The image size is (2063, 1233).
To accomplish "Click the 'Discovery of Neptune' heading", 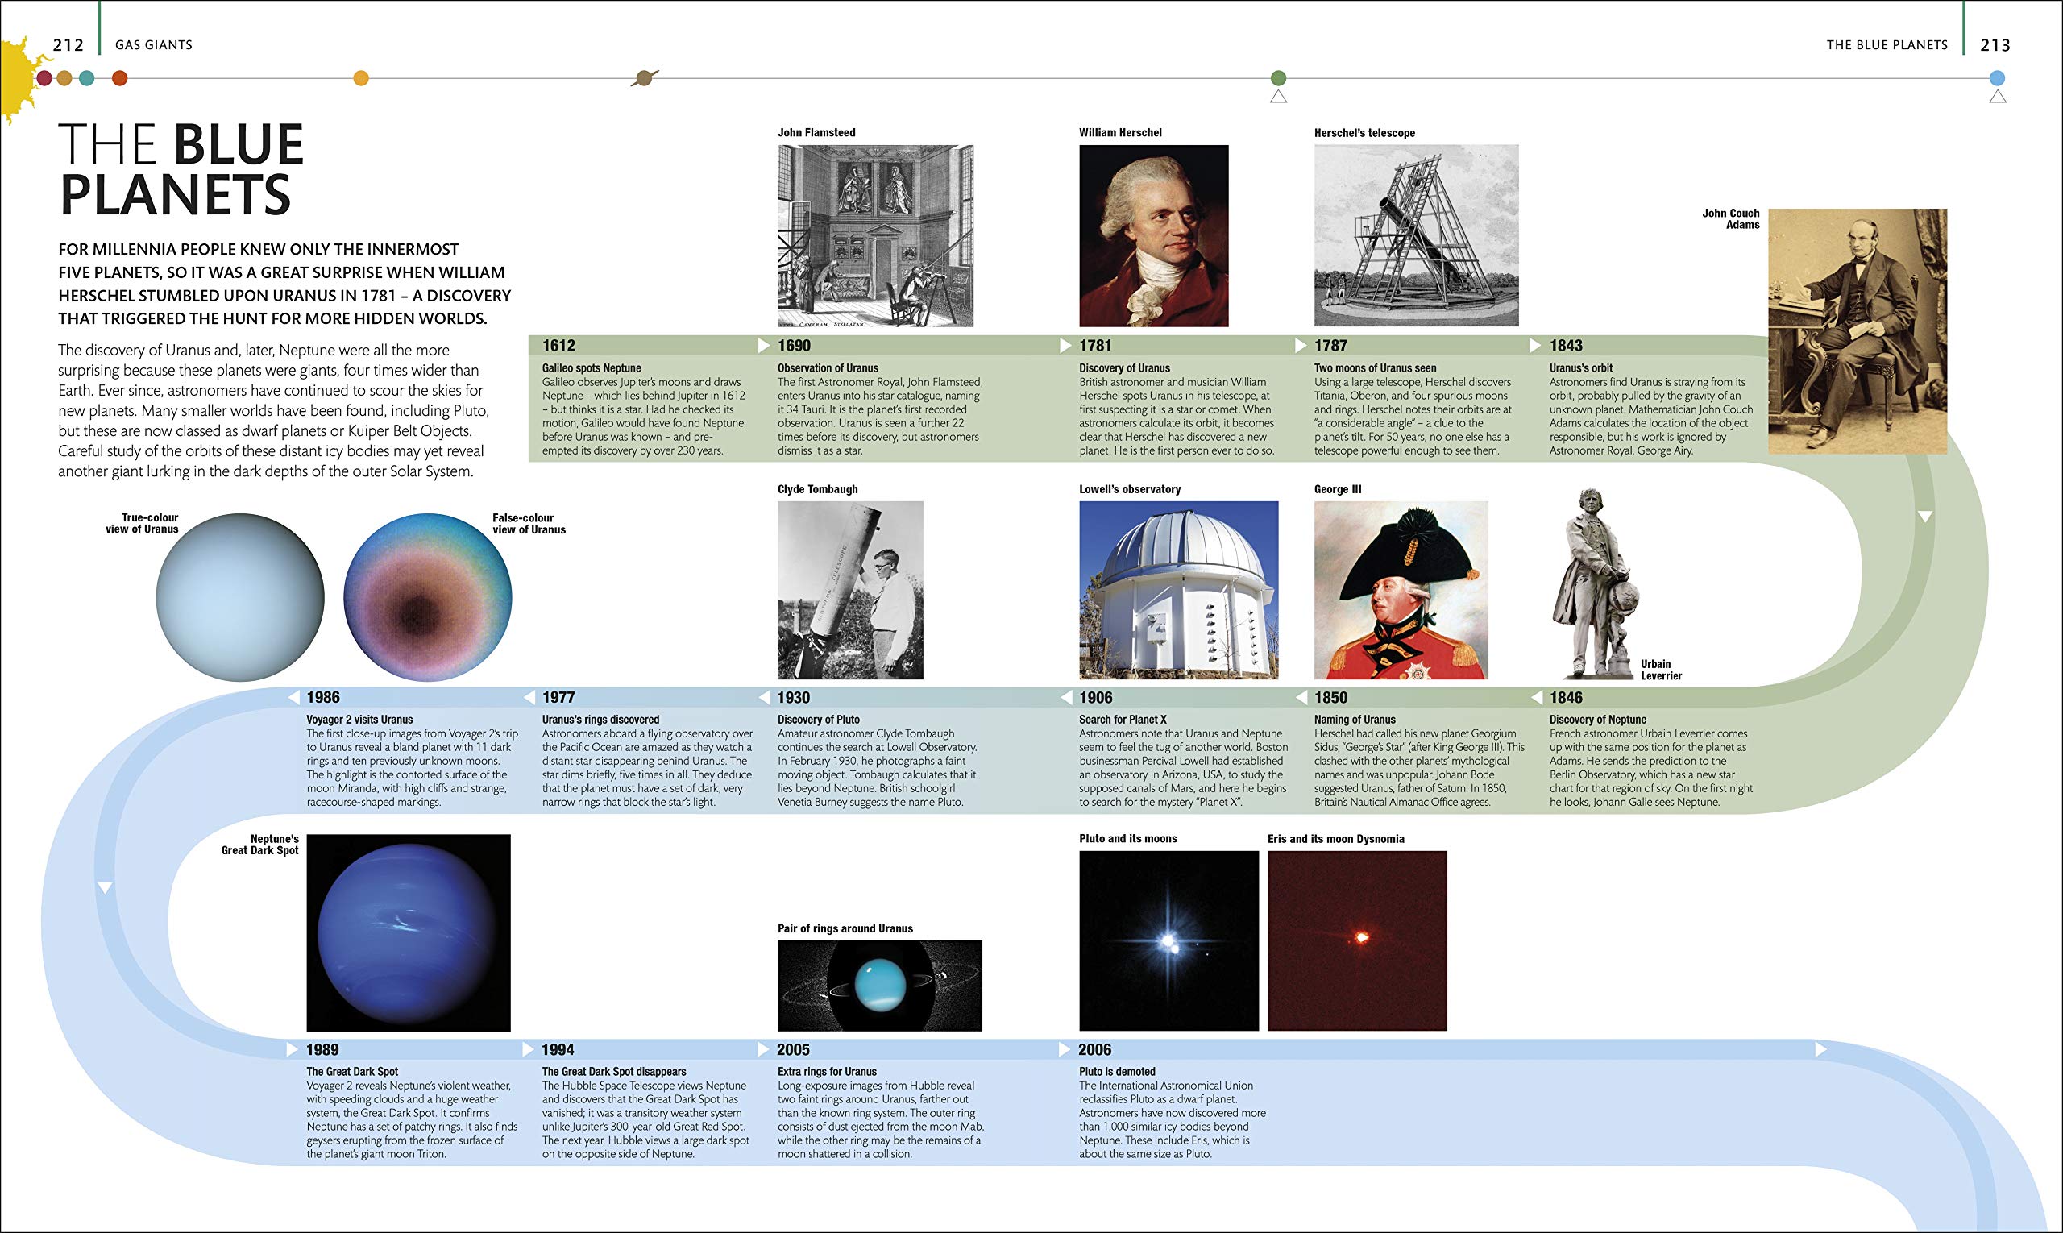I will (x=1598, y=720).
